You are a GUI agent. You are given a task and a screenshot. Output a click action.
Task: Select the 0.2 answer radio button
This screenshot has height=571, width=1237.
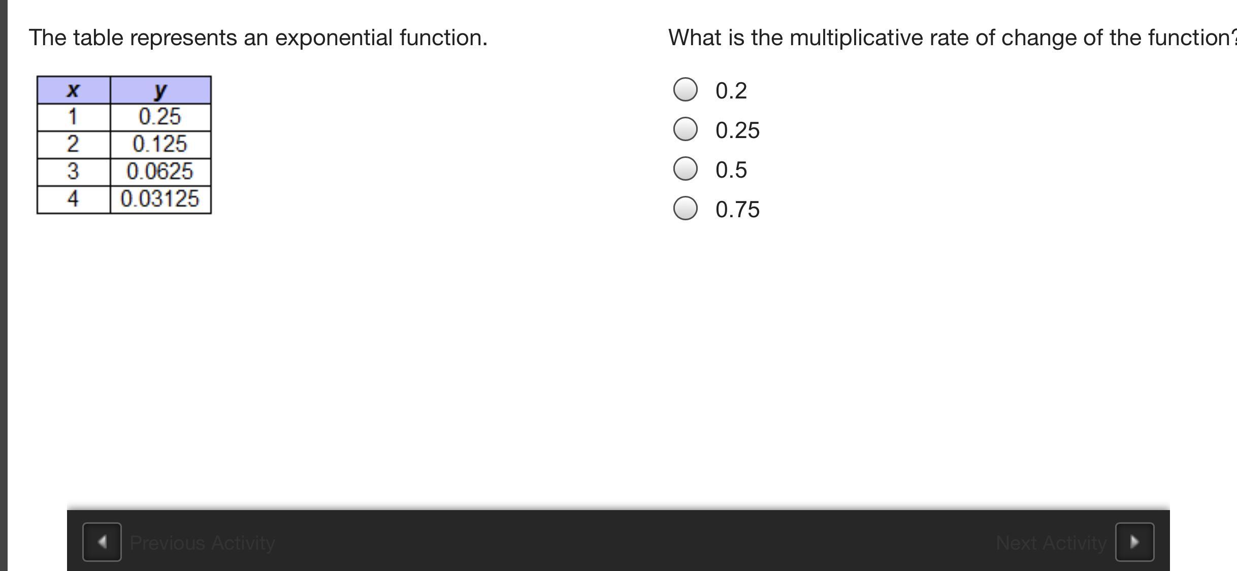[x=685, y=90]
